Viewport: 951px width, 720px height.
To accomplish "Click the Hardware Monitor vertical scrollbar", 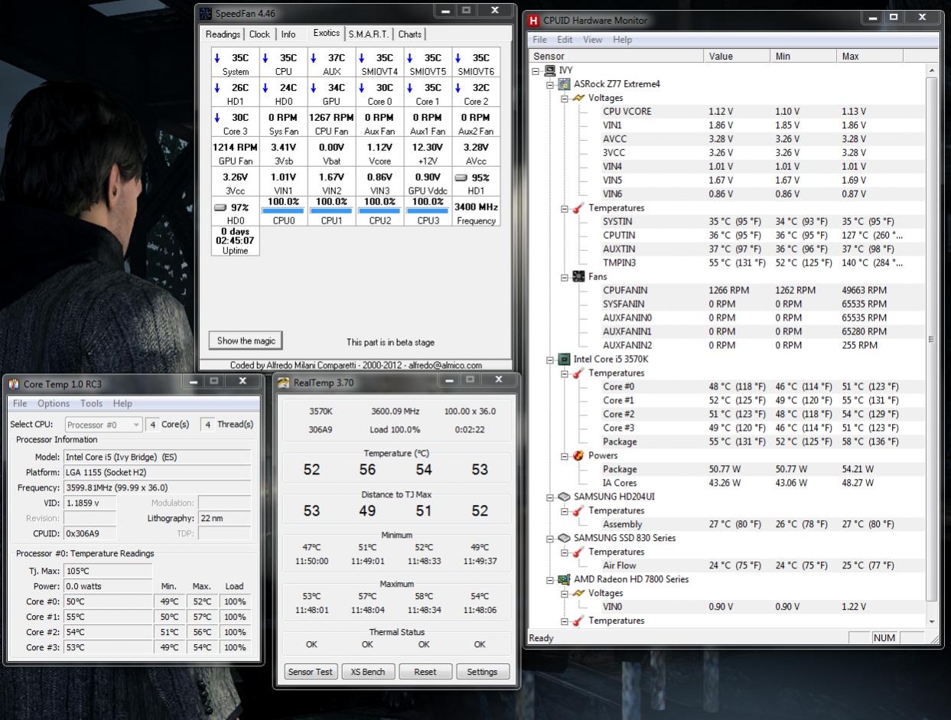I will pos(931,345).
